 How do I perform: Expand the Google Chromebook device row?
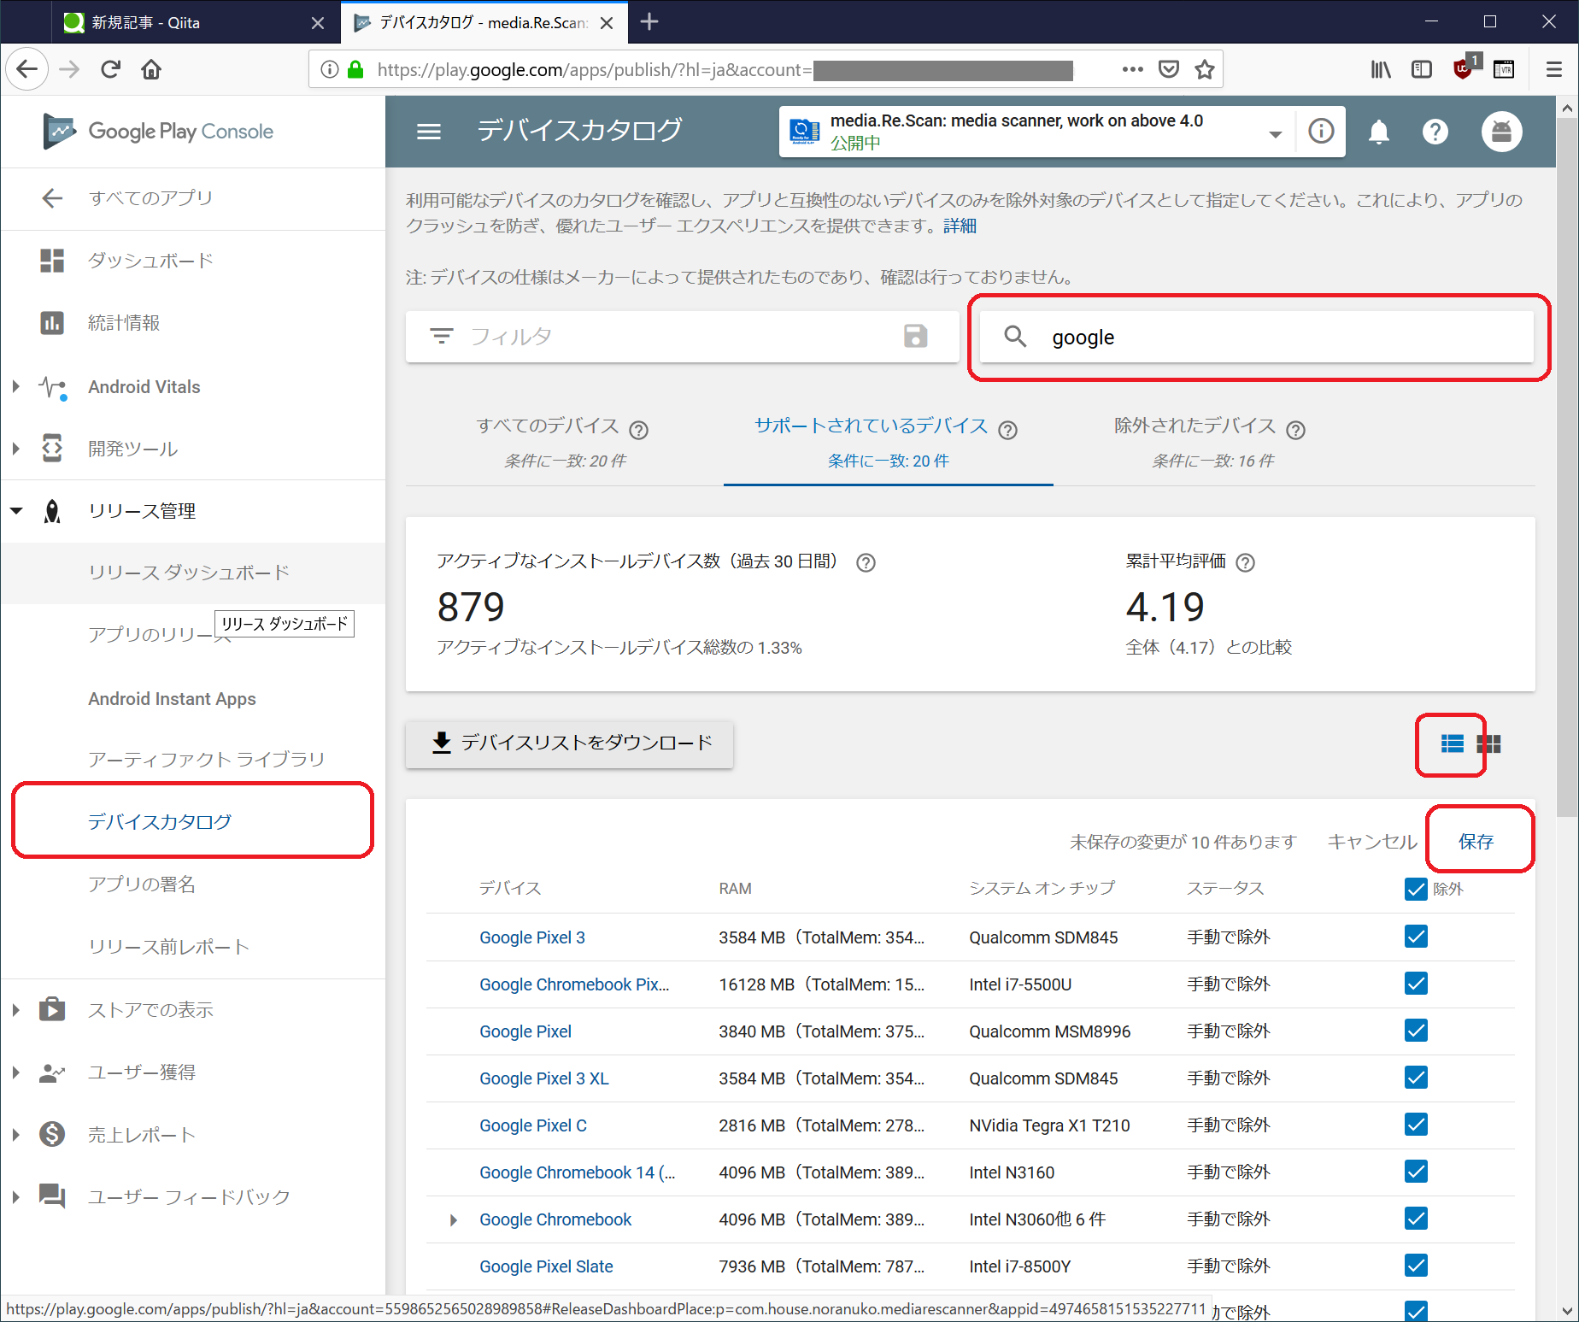point(454,1219)
